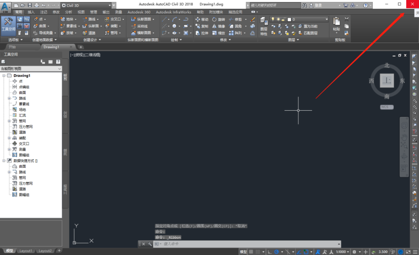Toggle the grid display in status bar
Image resolution: width=419 pixels, height=255 pixels.
(x=251, y=252)
